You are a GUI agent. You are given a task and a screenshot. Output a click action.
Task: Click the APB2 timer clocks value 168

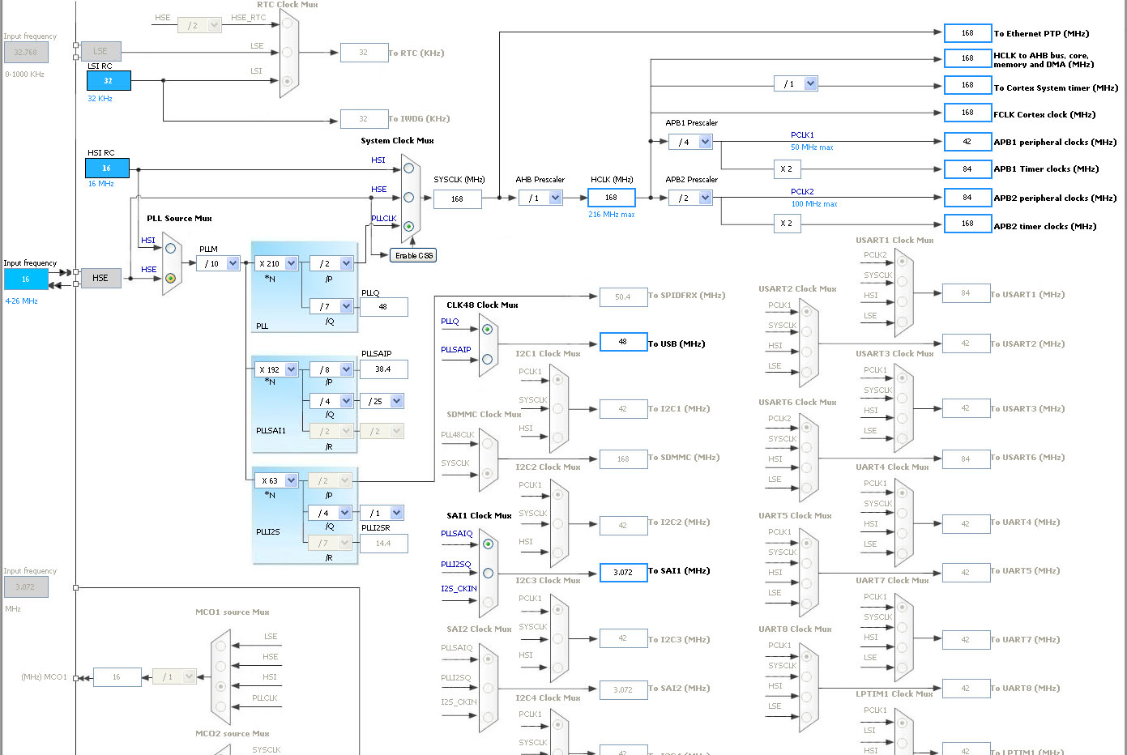967,224
